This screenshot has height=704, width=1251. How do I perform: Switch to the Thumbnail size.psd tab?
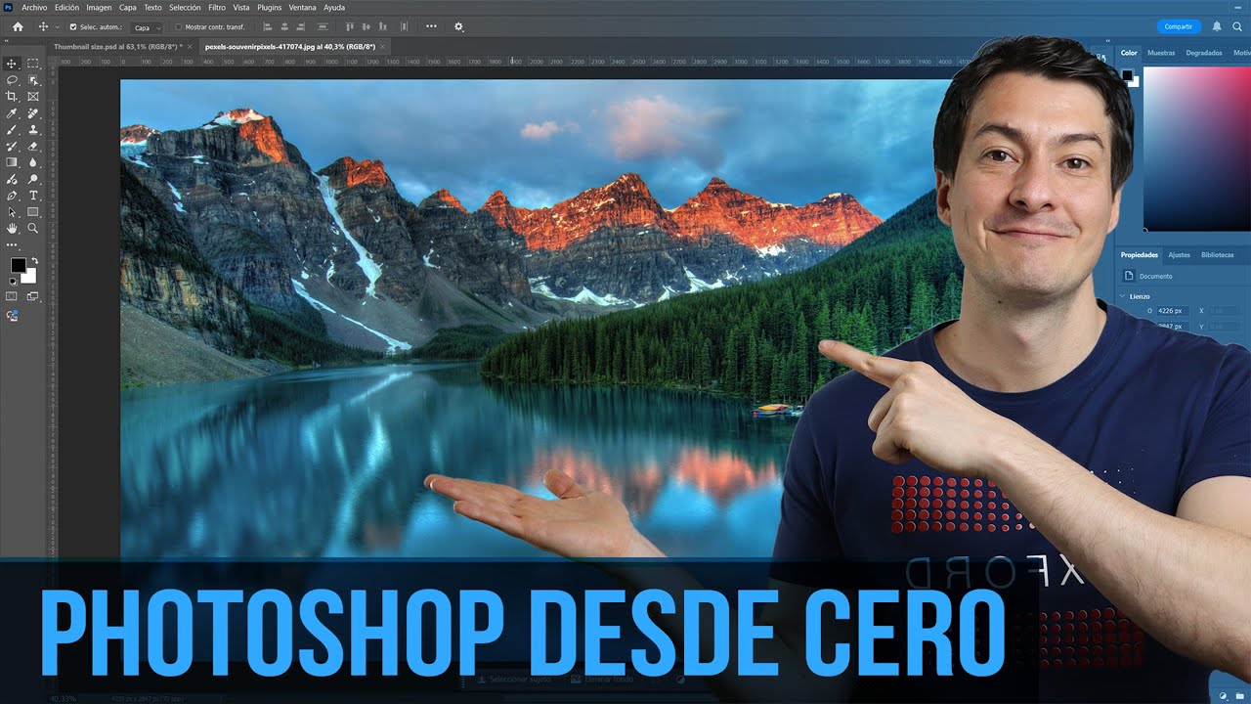pos(118,46)
